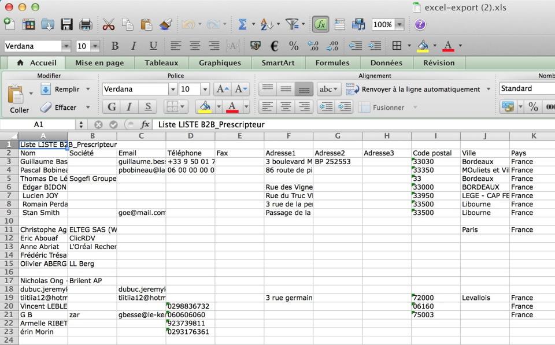Open the Mise en page tab
Viewport: 555px width, 345px height.
point(99,63)
